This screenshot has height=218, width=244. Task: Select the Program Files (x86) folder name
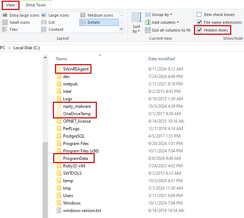(x=81, y=151)
